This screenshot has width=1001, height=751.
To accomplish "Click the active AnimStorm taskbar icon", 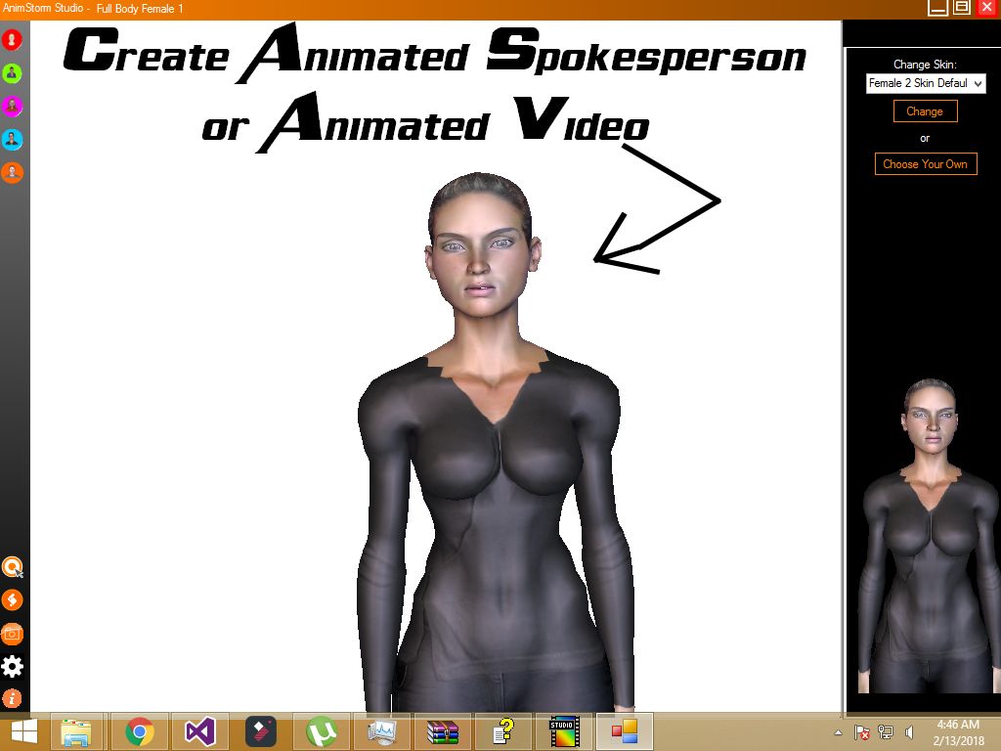I will pyautogui.click(x=625, y=731).
